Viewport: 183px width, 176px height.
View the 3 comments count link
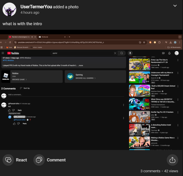[150, 171]
